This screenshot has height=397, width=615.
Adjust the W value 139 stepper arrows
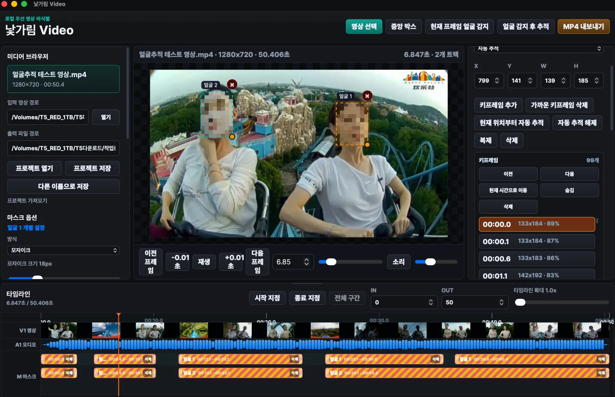point(563,80)
